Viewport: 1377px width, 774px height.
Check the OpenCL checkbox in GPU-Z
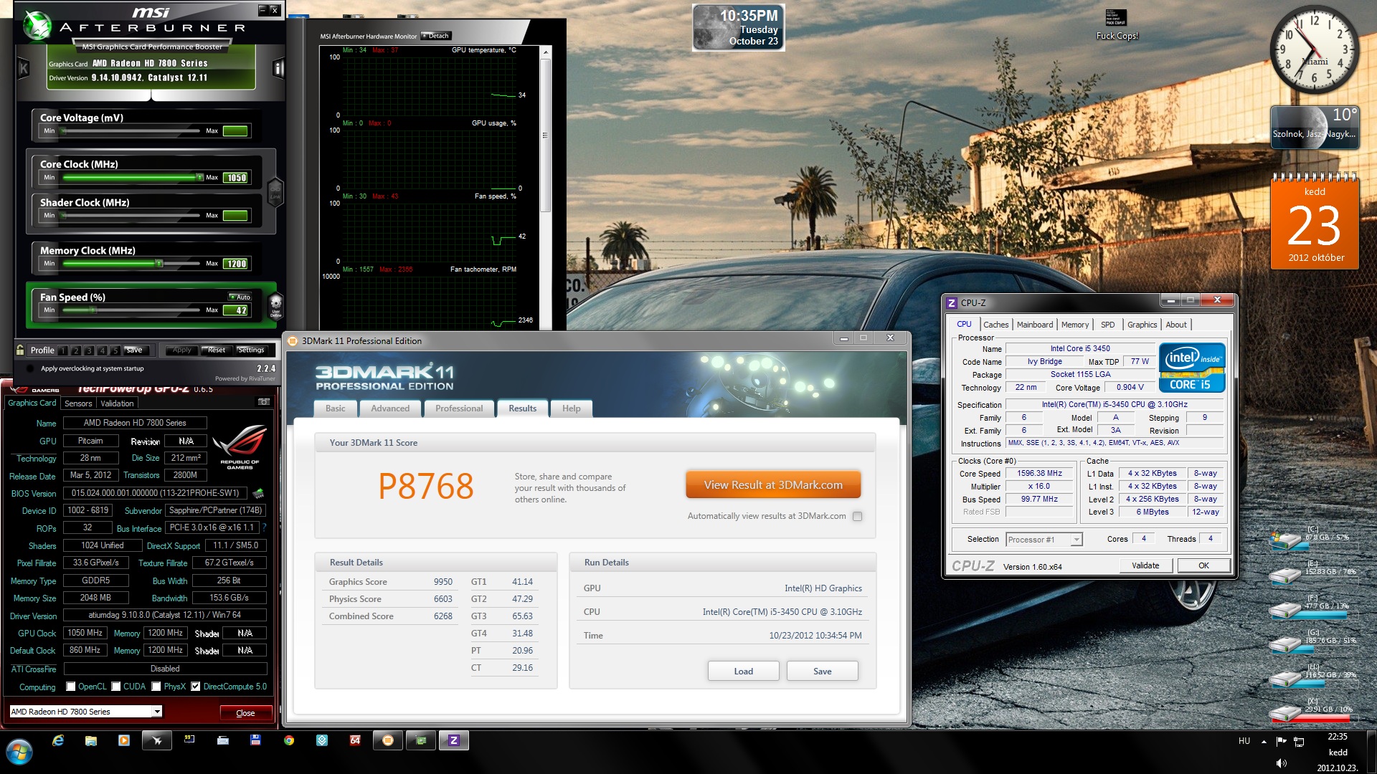pyautogui.click(x=71, y=687)
